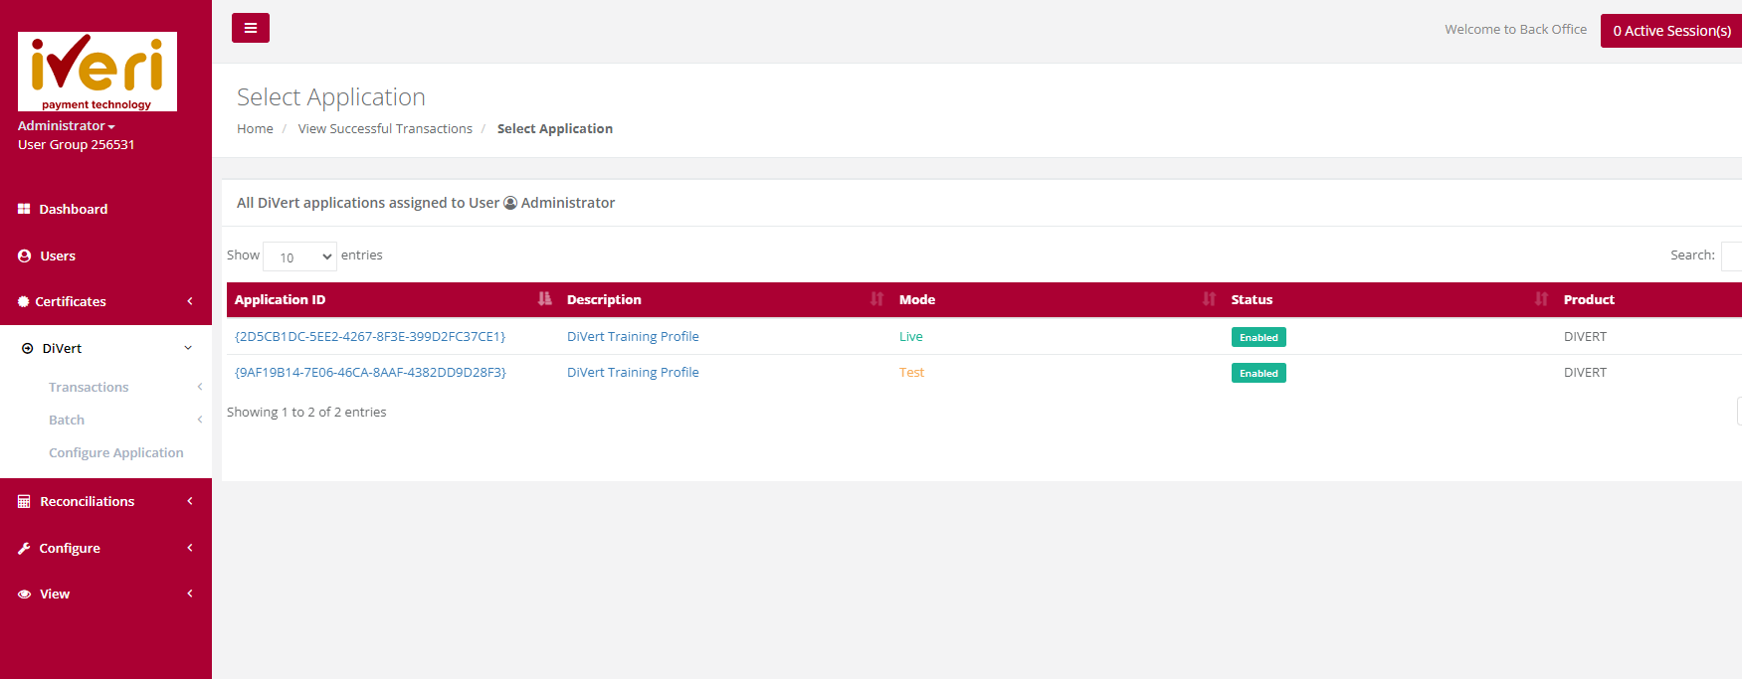Go to Home breadcrumb link
1742x679 pixels.
pyautogui.click(x=255, y=129)
